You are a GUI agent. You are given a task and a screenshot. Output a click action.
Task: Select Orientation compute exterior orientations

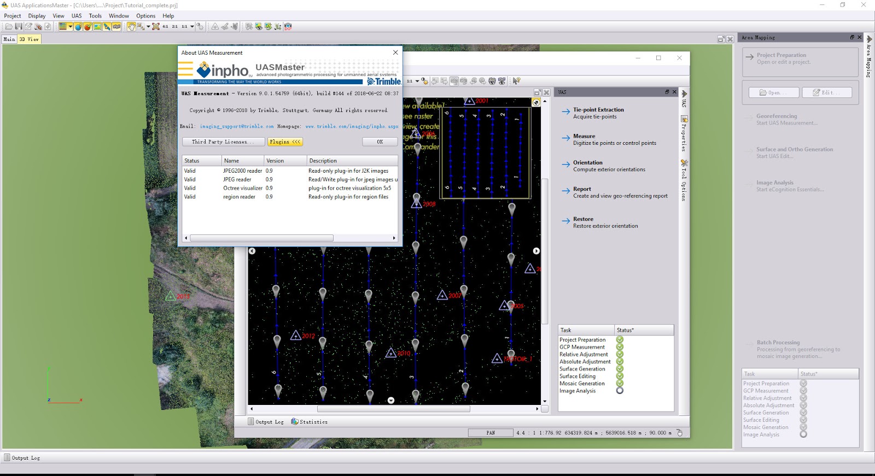609,166
